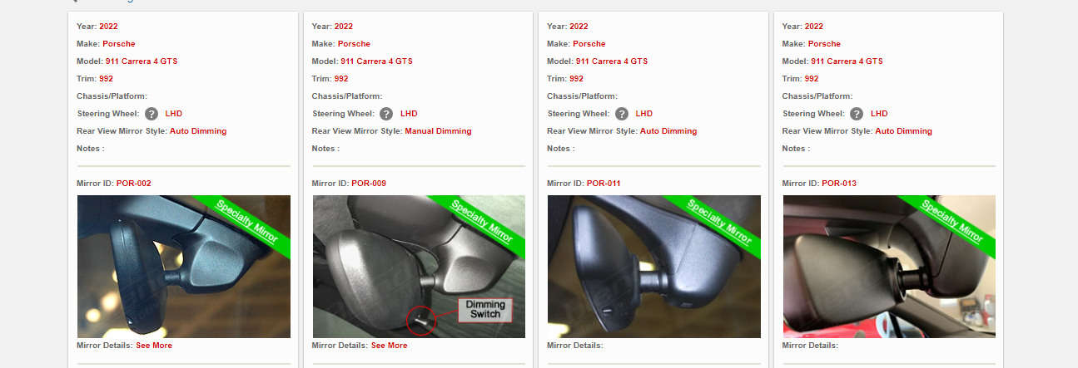Click the red-circled dimming switch in the photo
The width and height of the screenshot is (1078, 368).
(421, 320)
